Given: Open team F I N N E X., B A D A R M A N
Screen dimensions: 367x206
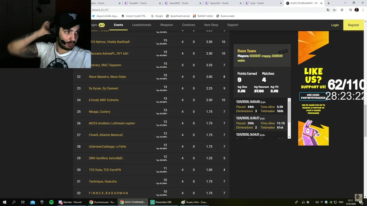Looking at the screenshot, I should (x=108, y=193).
